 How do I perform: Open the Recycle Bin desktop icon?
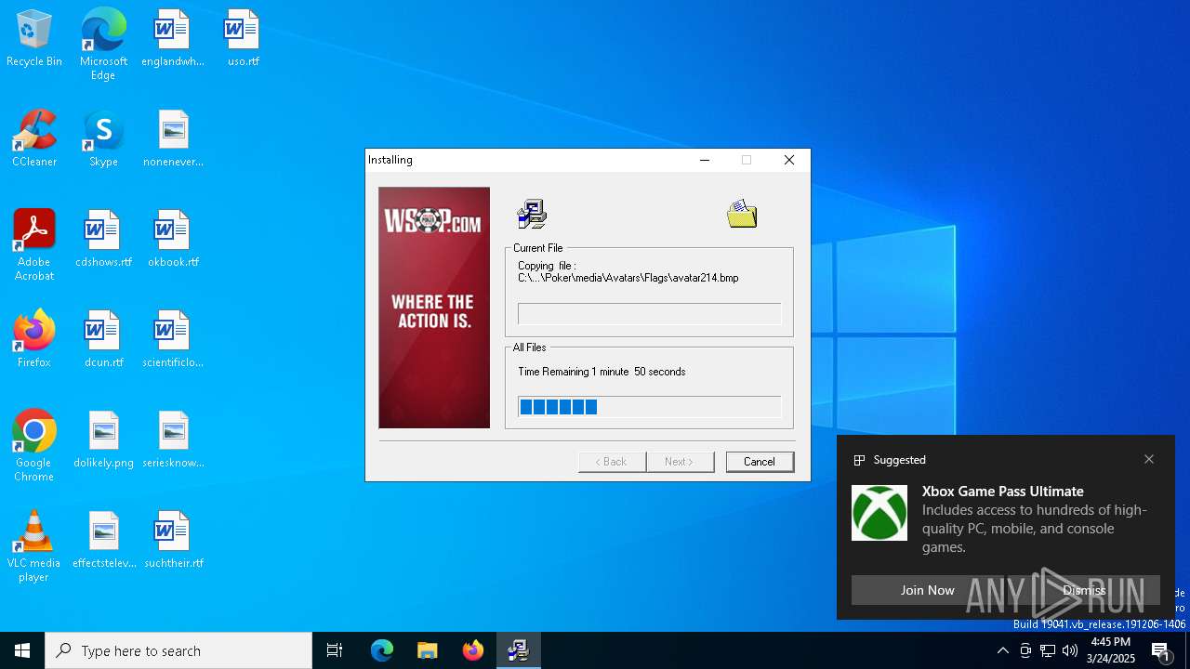pos(34,37)
